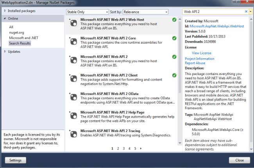Go to results page 3
This screenshot has width=254, height=168.
click(124, 148)
